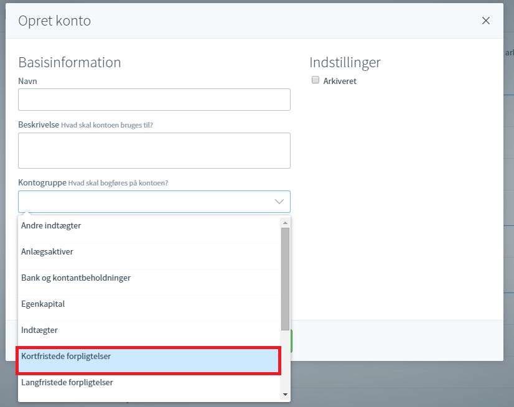Click the Beskrivelse text area
514x407 pixels.
pyautogui.click(x=154, y=151)
